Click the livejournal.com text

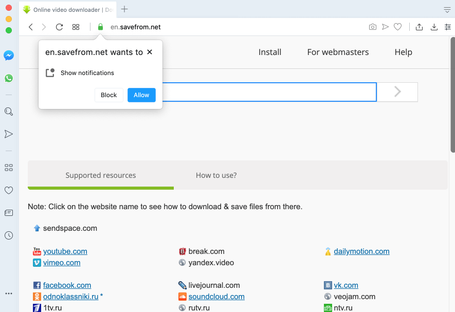click(214, 285)
